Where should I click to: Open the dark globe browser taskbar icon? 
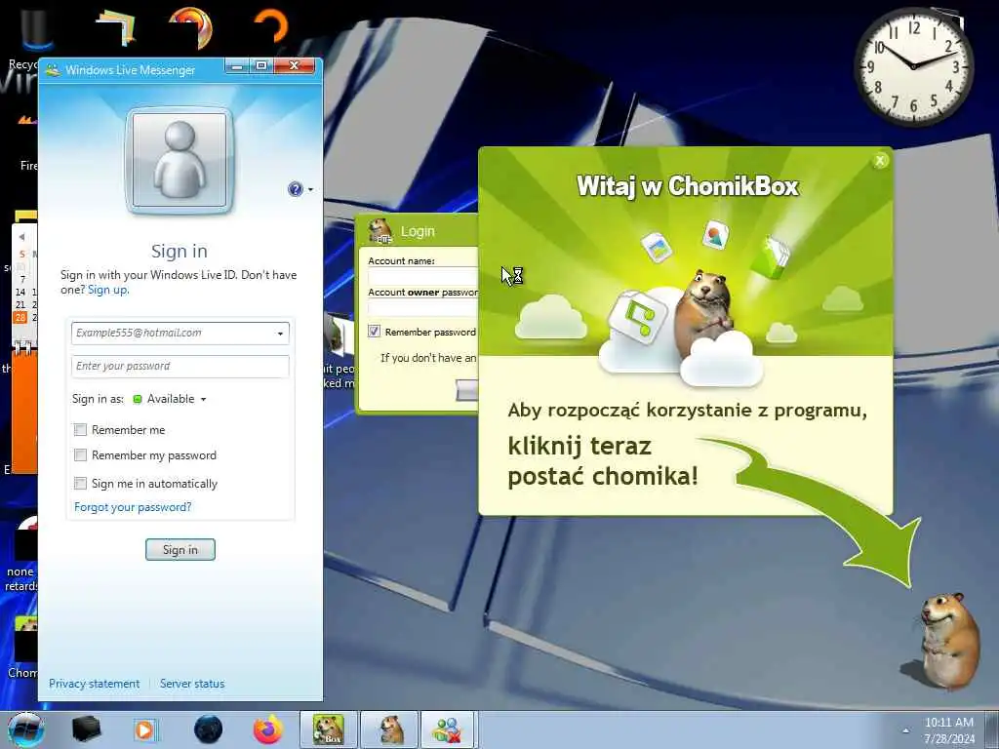coord(209,729)
